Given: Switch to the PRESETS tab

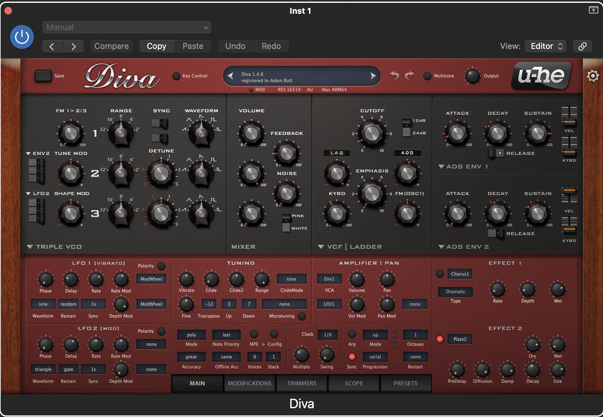Looking at the screenshot, I should pyautogui.click(x=406, y=383).
